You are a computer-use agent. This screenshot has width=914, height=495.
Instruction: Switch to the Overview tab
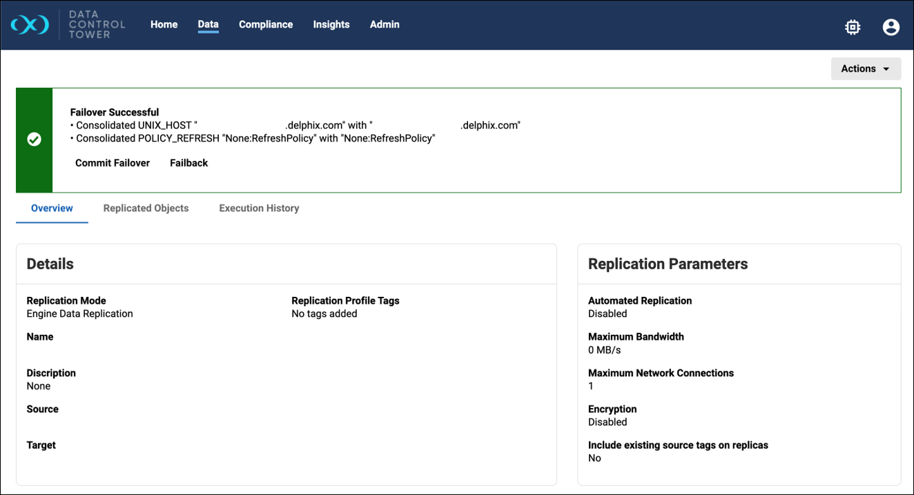[x=52, y=208]
